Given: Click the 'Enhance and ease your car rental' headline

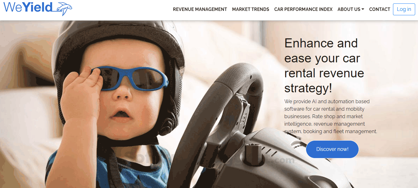Looking at the screenshot, I should pos(324,66).
